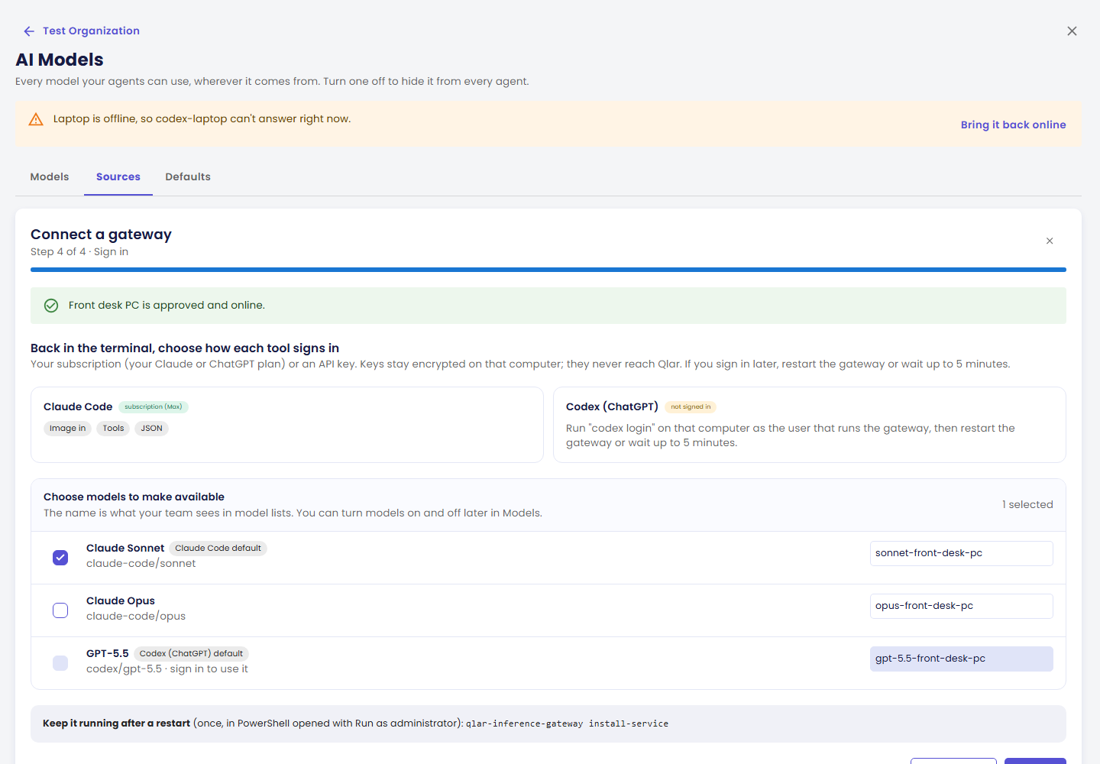Click the "Claude Opus" model name
The height and width of the screenshot is (764, 1100).
(121, 601)
